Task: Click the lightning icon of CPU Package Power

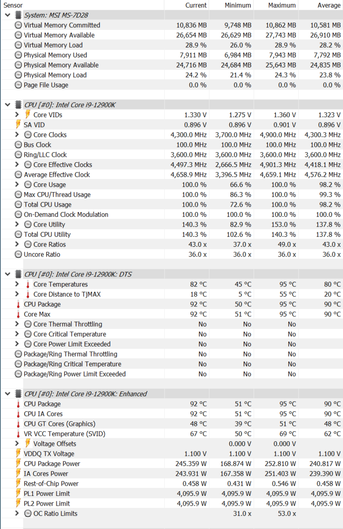Action: [x=18, y=464]
